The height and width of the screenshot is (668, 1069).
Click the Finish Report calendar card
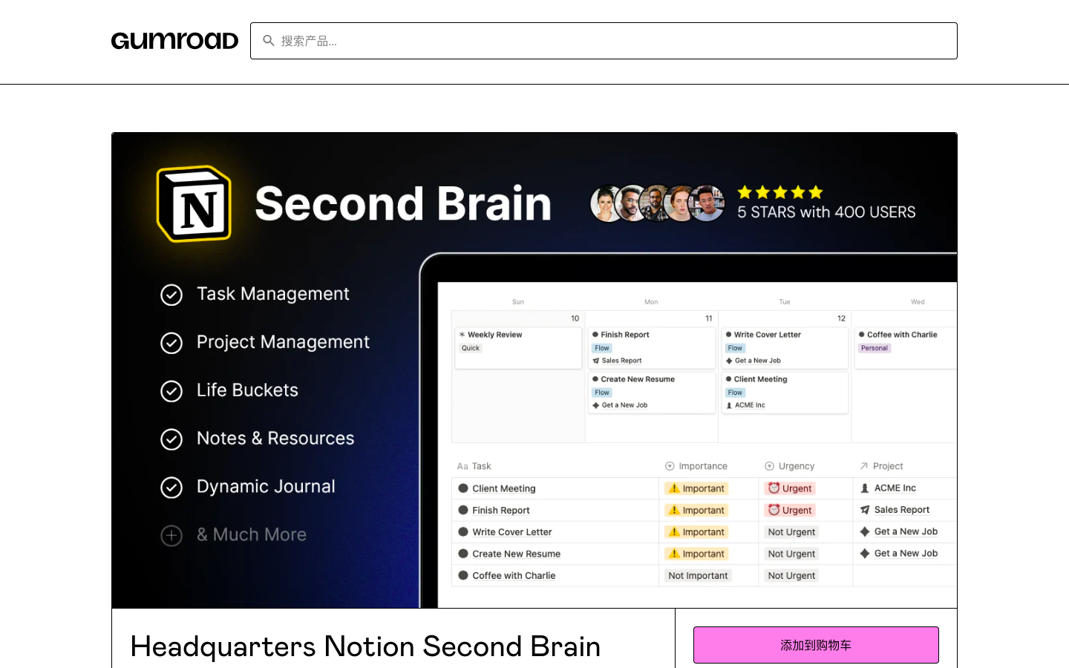tap(651, 348)
